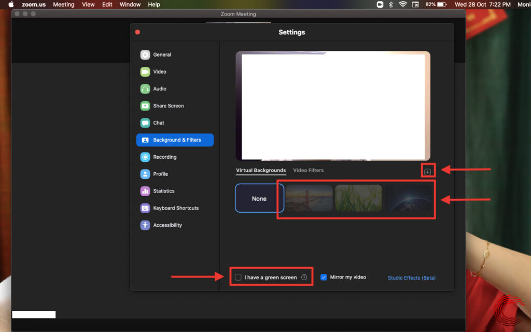Select Background & Filters in sidebar
Viewport: 531px width, 332px height.
(175, 140)
